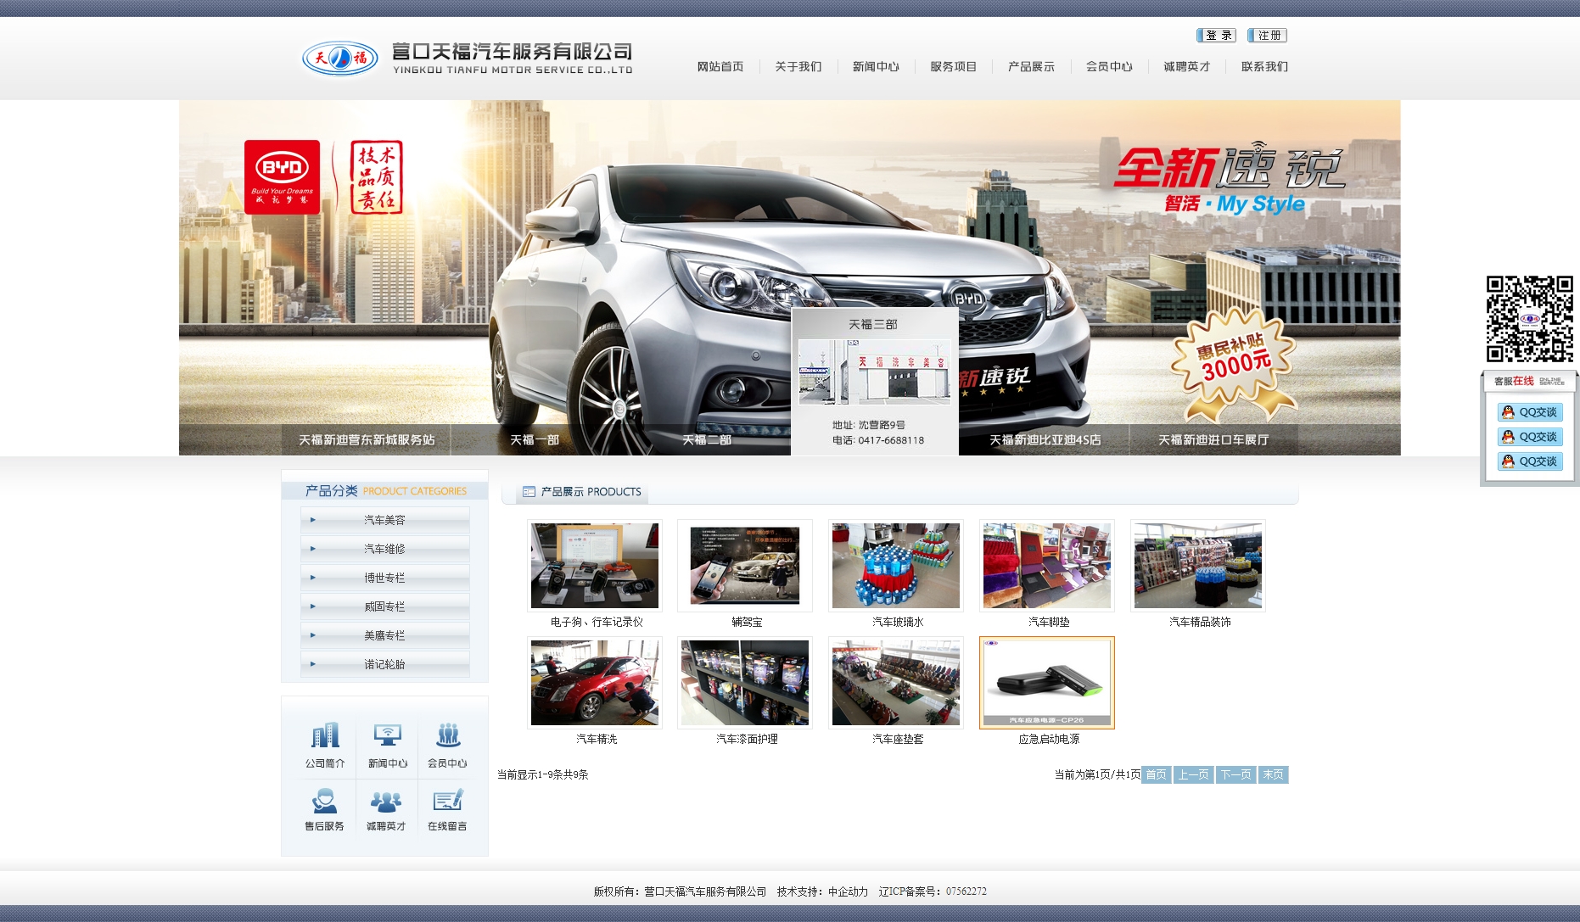Screen dimensions: 1580x922
Task: Go to 上一页 previous page
Action: pyautogui.click(x=1193, y=774)
